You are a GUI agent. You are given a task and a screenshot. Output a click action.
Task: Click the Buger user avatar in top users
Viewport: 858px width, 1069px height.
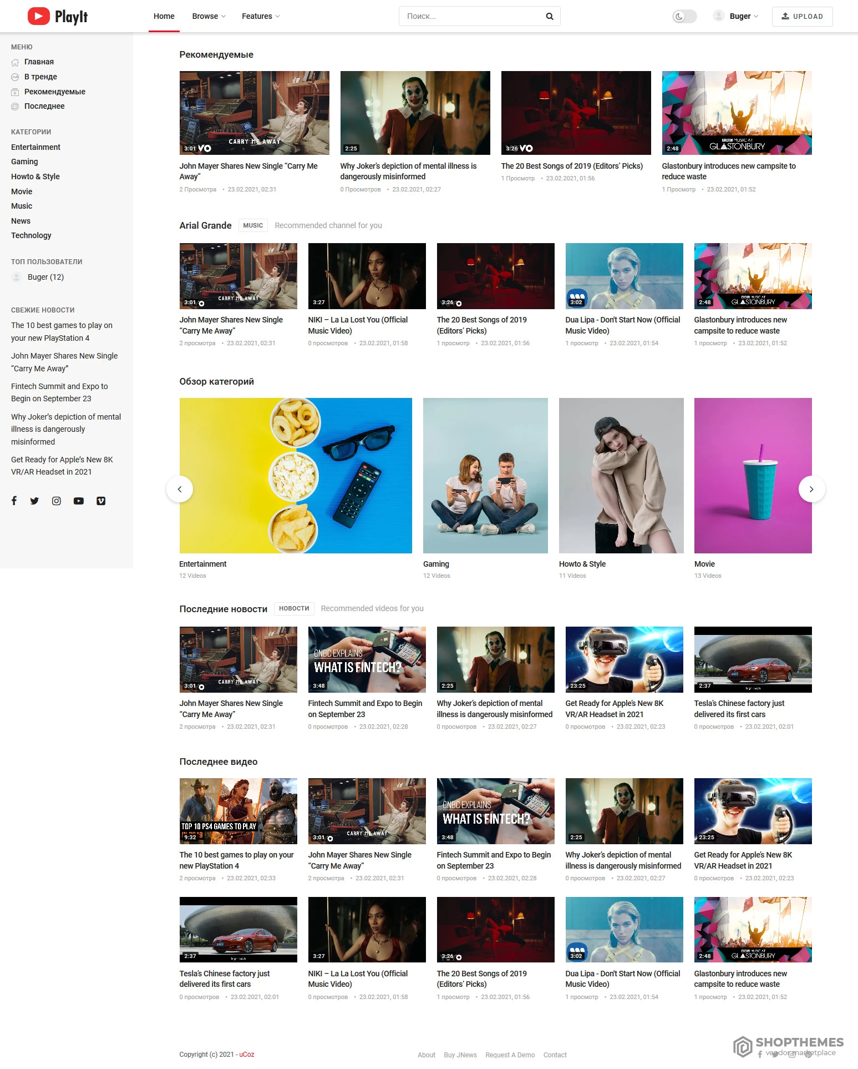17,277
